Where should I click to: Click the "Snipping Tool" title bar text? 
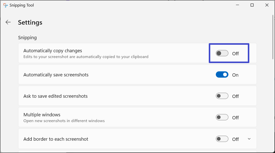pyautogui.click(x=22, y=5)
